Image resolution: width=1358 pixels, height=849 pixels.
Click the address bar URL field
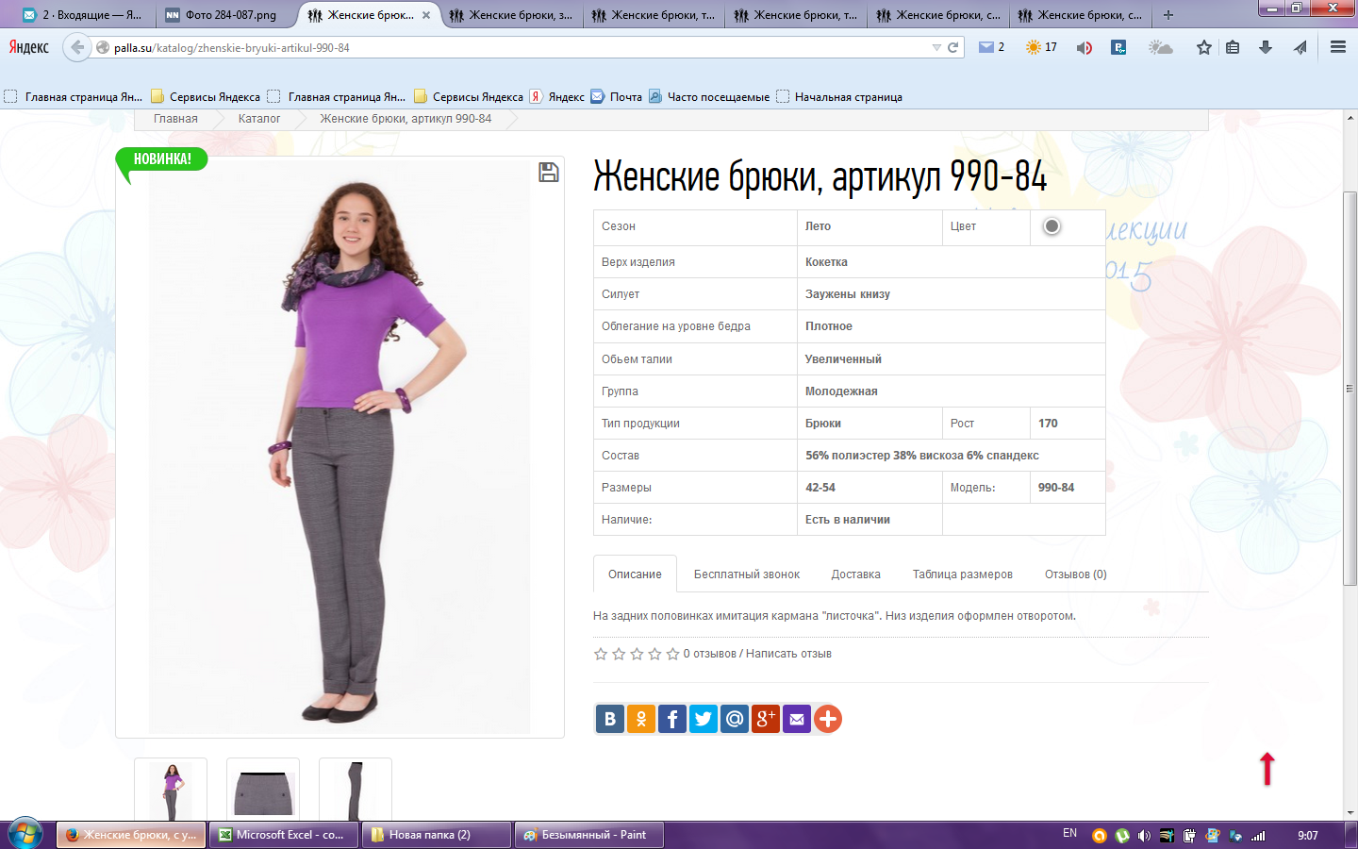[x=519, y=47]
